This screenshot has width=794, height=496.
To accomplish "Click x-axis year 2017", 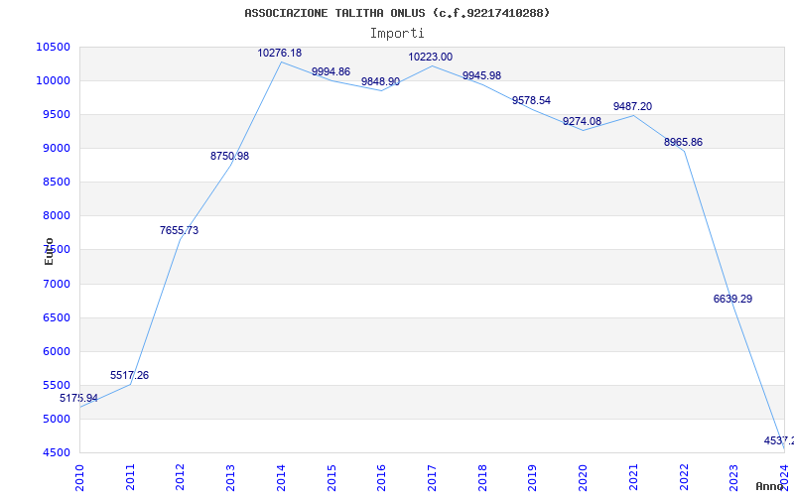I will [432, 477].
